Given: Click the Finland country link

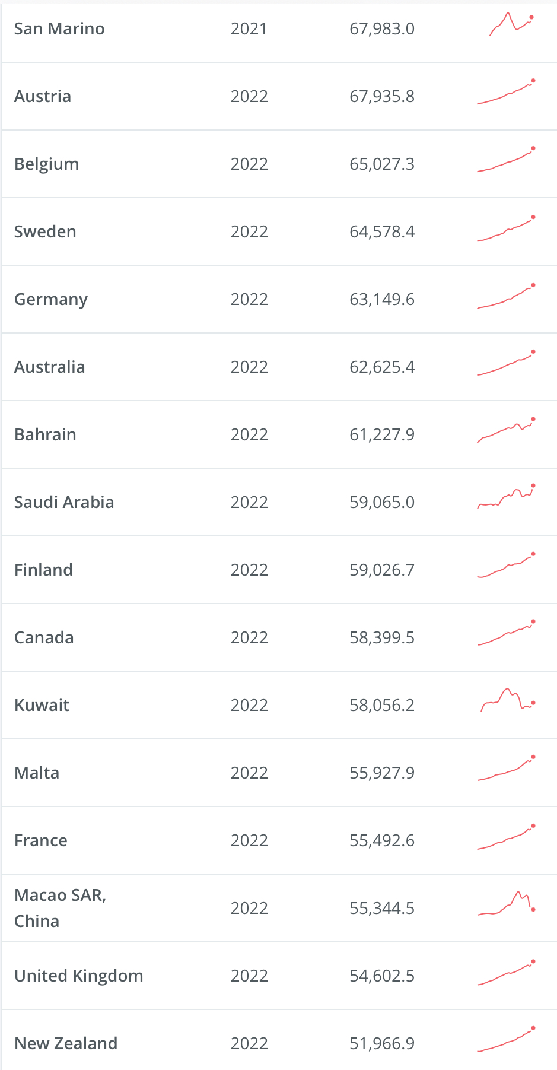Looking at the screenshot, I should [43, 570].
